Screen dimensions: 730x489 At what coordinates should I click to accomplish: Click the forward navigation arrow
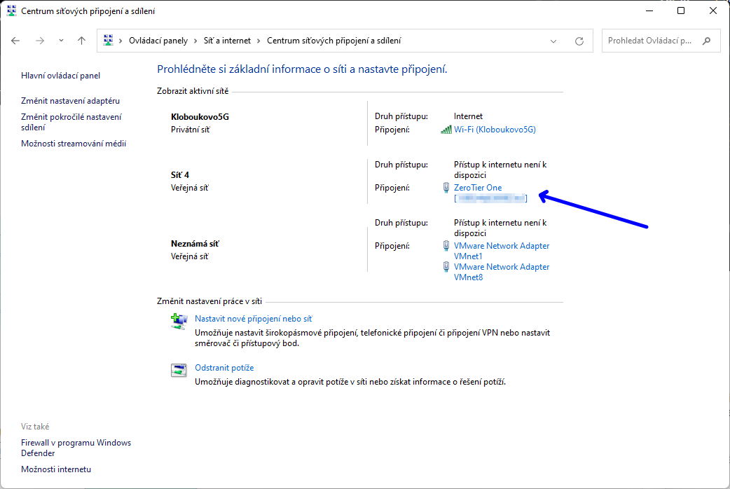click(40, 41)
